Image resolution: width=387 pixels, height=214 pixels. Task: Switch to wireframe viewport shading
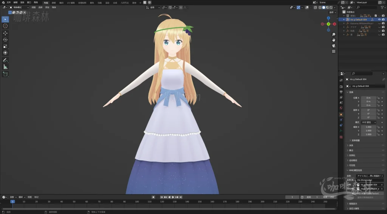tap(320, 8)
